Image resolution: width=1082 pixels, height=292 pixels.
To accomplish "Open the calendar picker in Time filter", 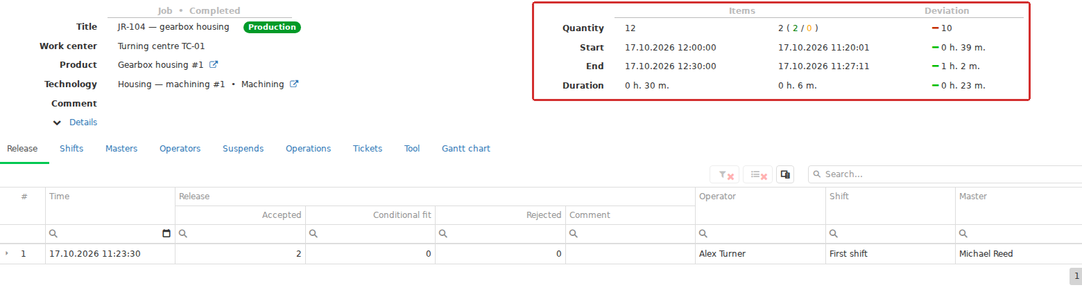I will coord(166,234).
